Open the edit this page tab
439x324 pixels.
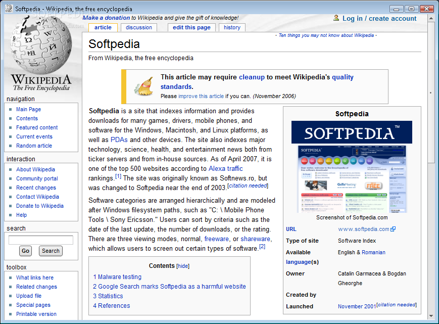point(191,27)
